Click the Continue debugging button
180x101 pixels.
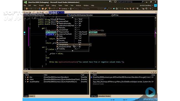[63, 9]
